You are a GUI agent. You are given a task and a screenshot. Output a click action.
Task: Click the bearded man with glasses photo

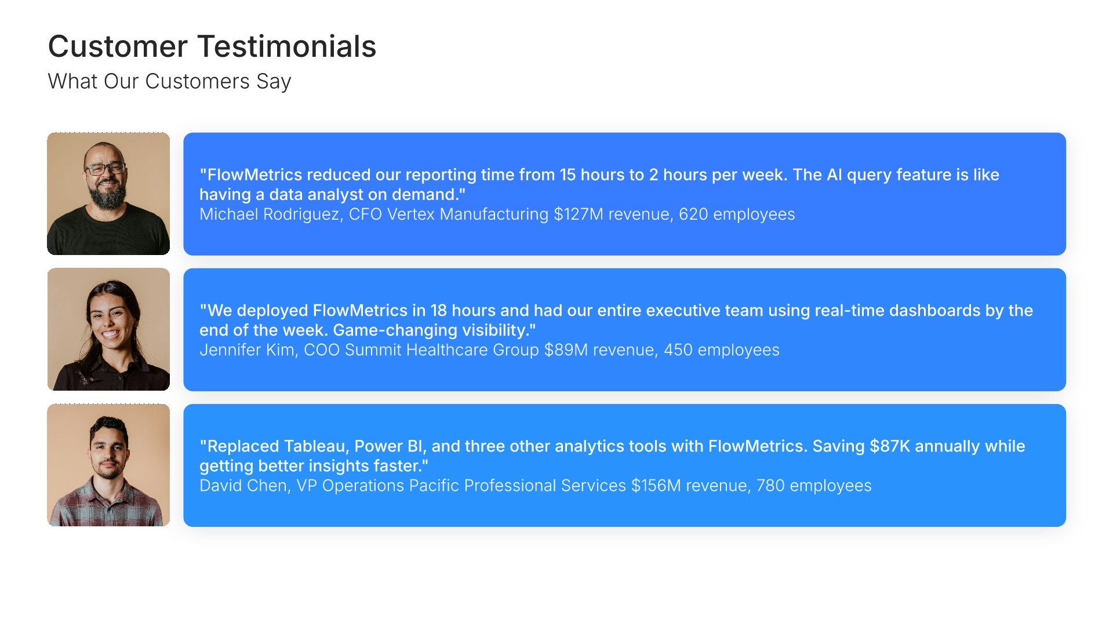click(x=108, y=194)
